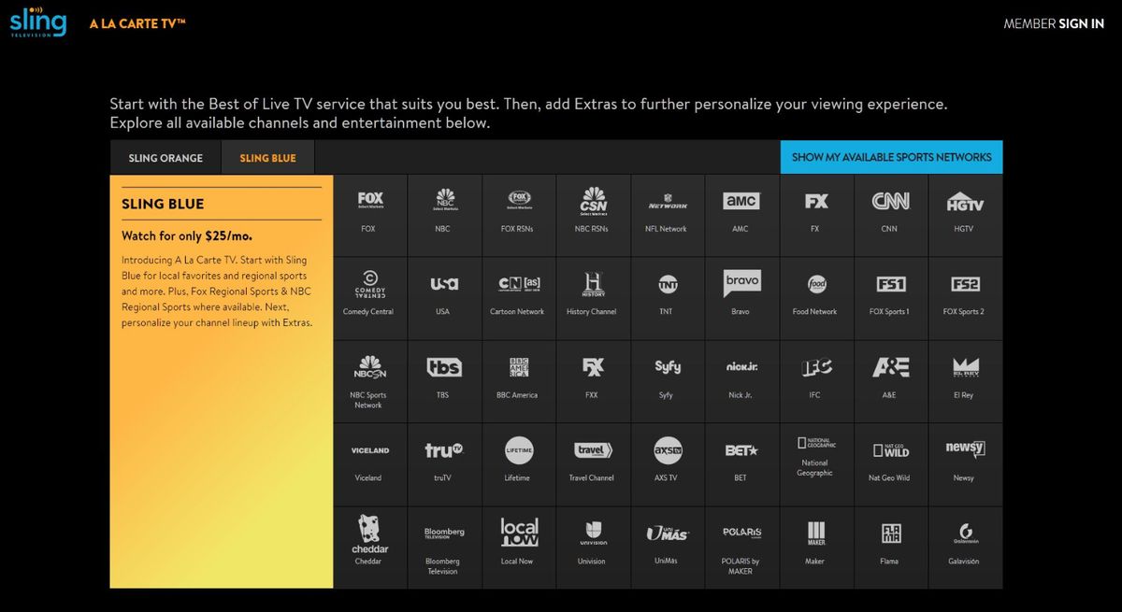
Task: Click the Viceland channel tile
Action: (370, 464)
